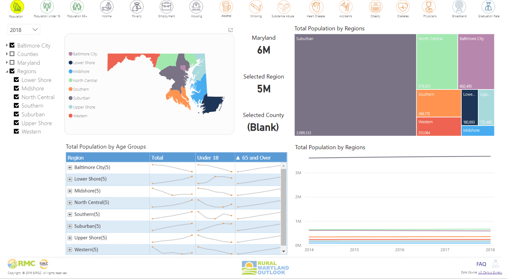The height and width of the screenshot is (279, 507).
Task: Open the Poverty indicator icon
Action: point(137,7)
